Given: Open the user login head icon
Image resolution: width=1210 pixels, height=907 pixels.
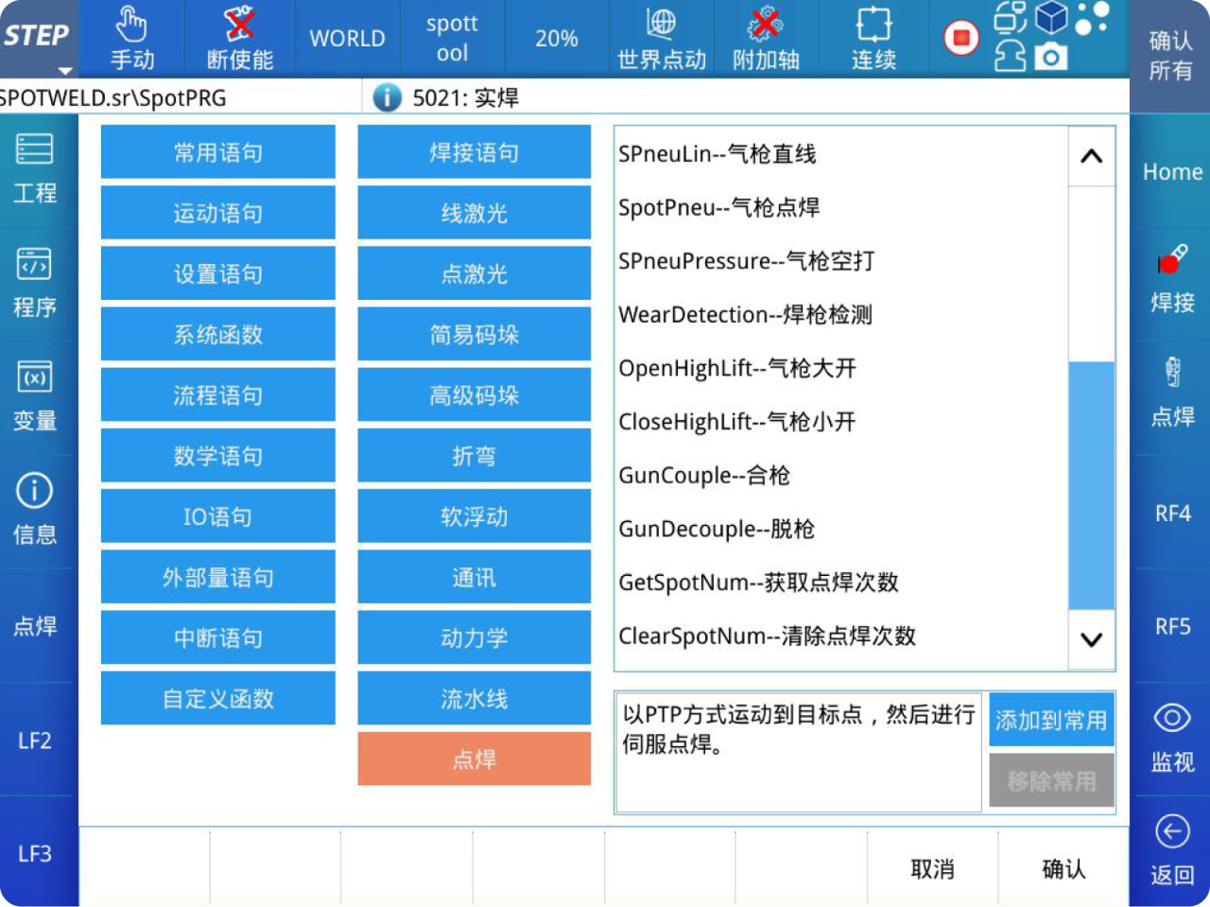Looking at the screenshot, I should pos(1010,56).
